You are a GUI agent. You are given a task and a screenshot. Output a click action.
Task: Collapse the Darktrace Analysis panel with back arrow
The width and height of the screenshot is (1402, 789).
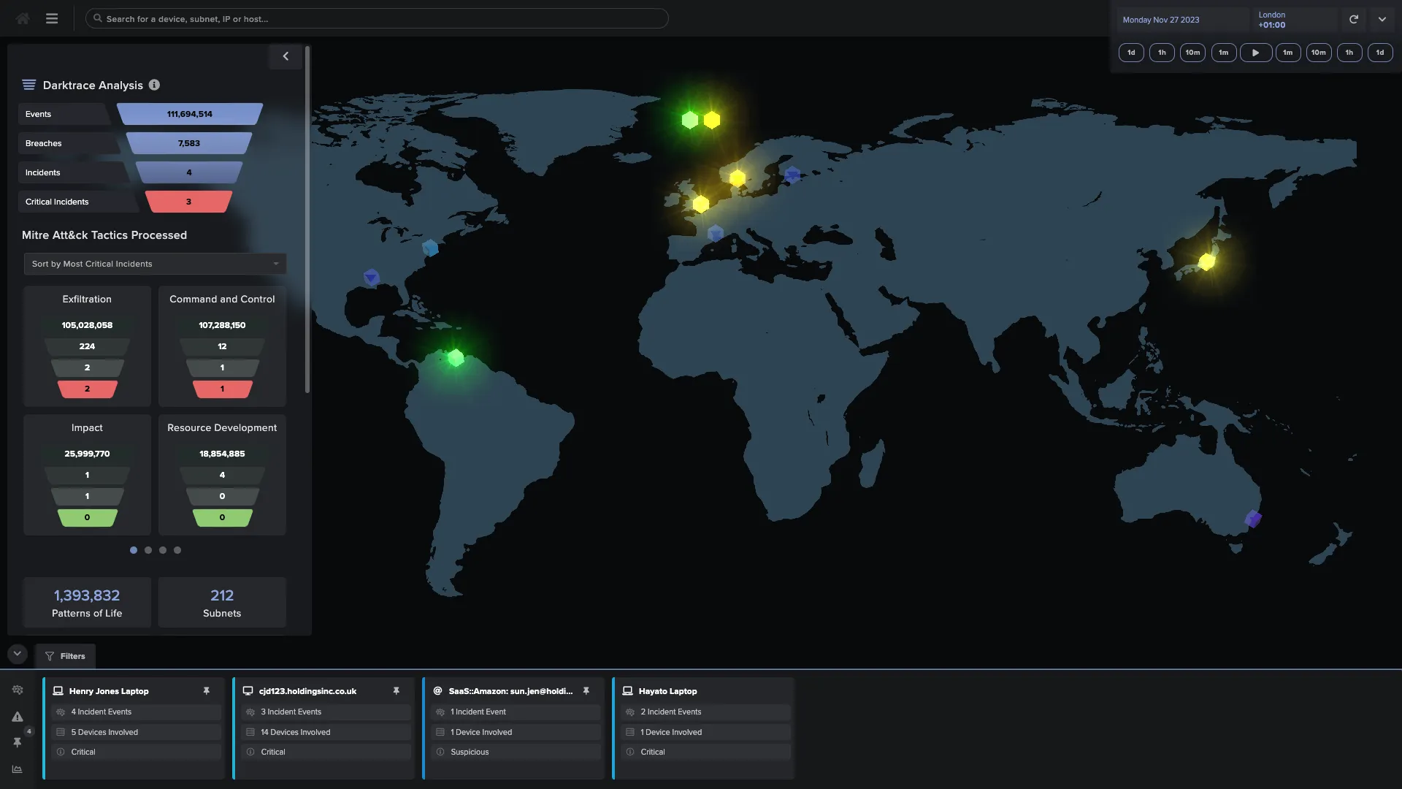pos(285,56)
